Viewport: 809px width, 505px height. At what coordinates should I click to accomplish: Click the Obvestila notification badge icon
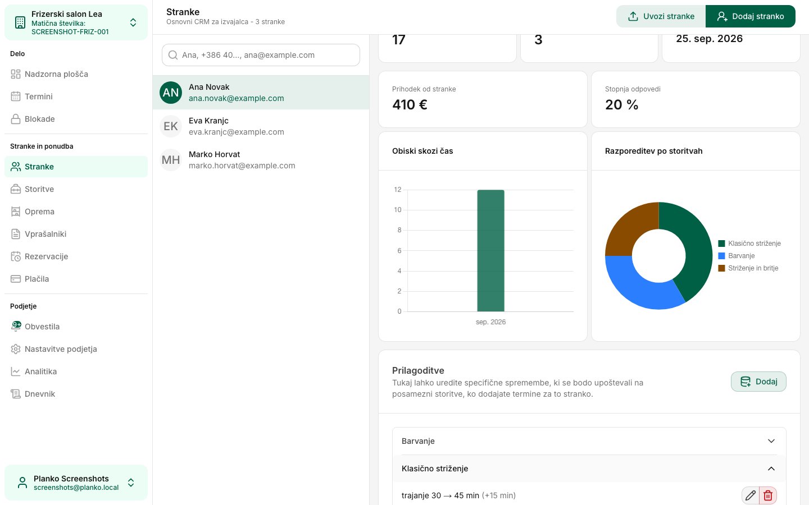click(16, 325)
